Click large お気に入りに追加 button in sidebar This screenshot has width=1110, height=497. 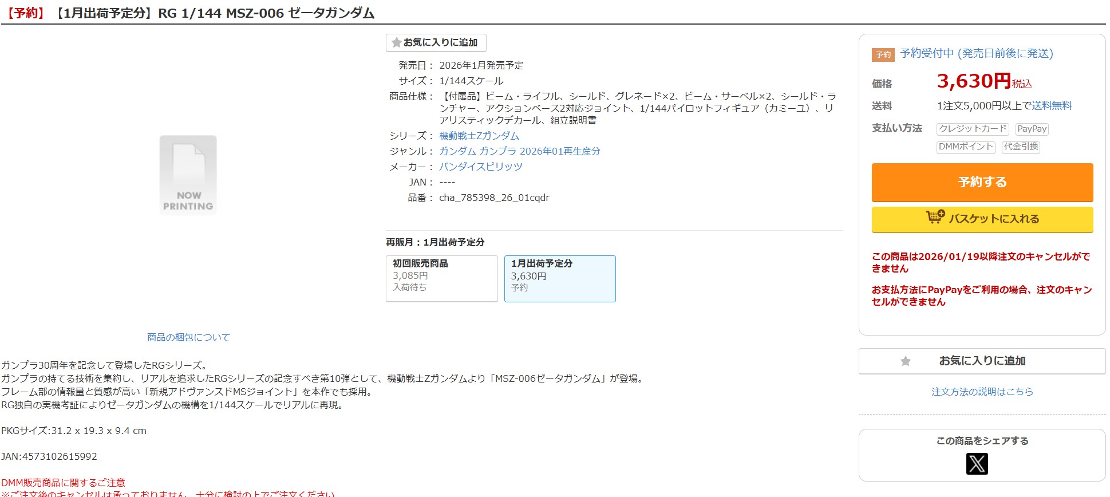(982, 361)
